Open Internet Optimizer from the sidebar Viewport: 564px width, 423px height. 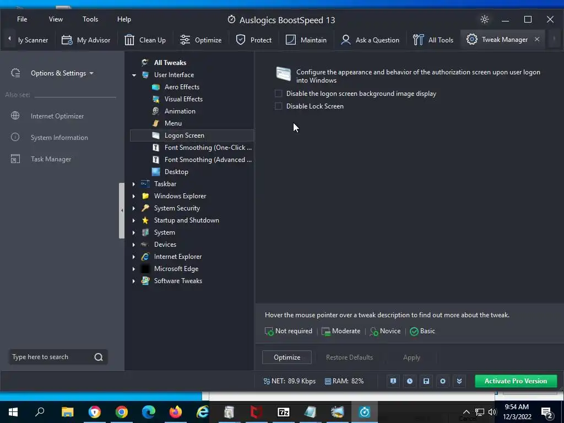tap(57, 116)
